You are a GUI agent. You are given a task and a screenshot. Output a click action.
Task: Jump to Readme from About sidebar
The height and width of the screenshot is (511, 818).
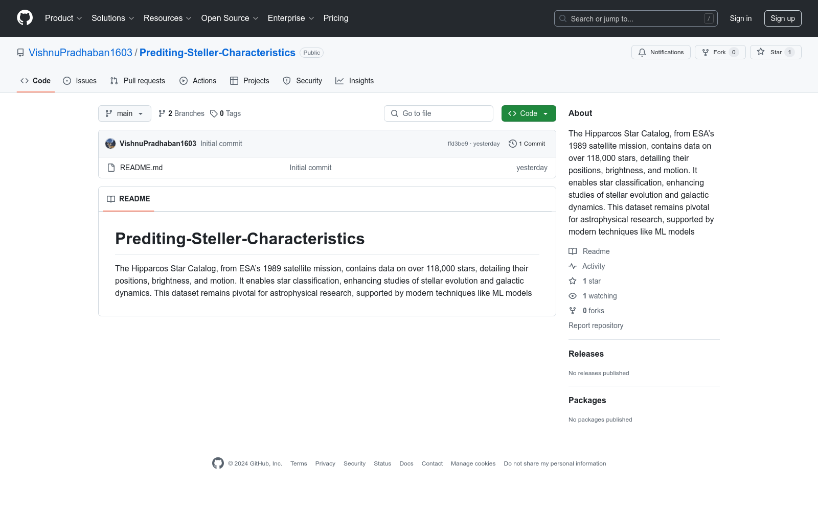(589, 251)
